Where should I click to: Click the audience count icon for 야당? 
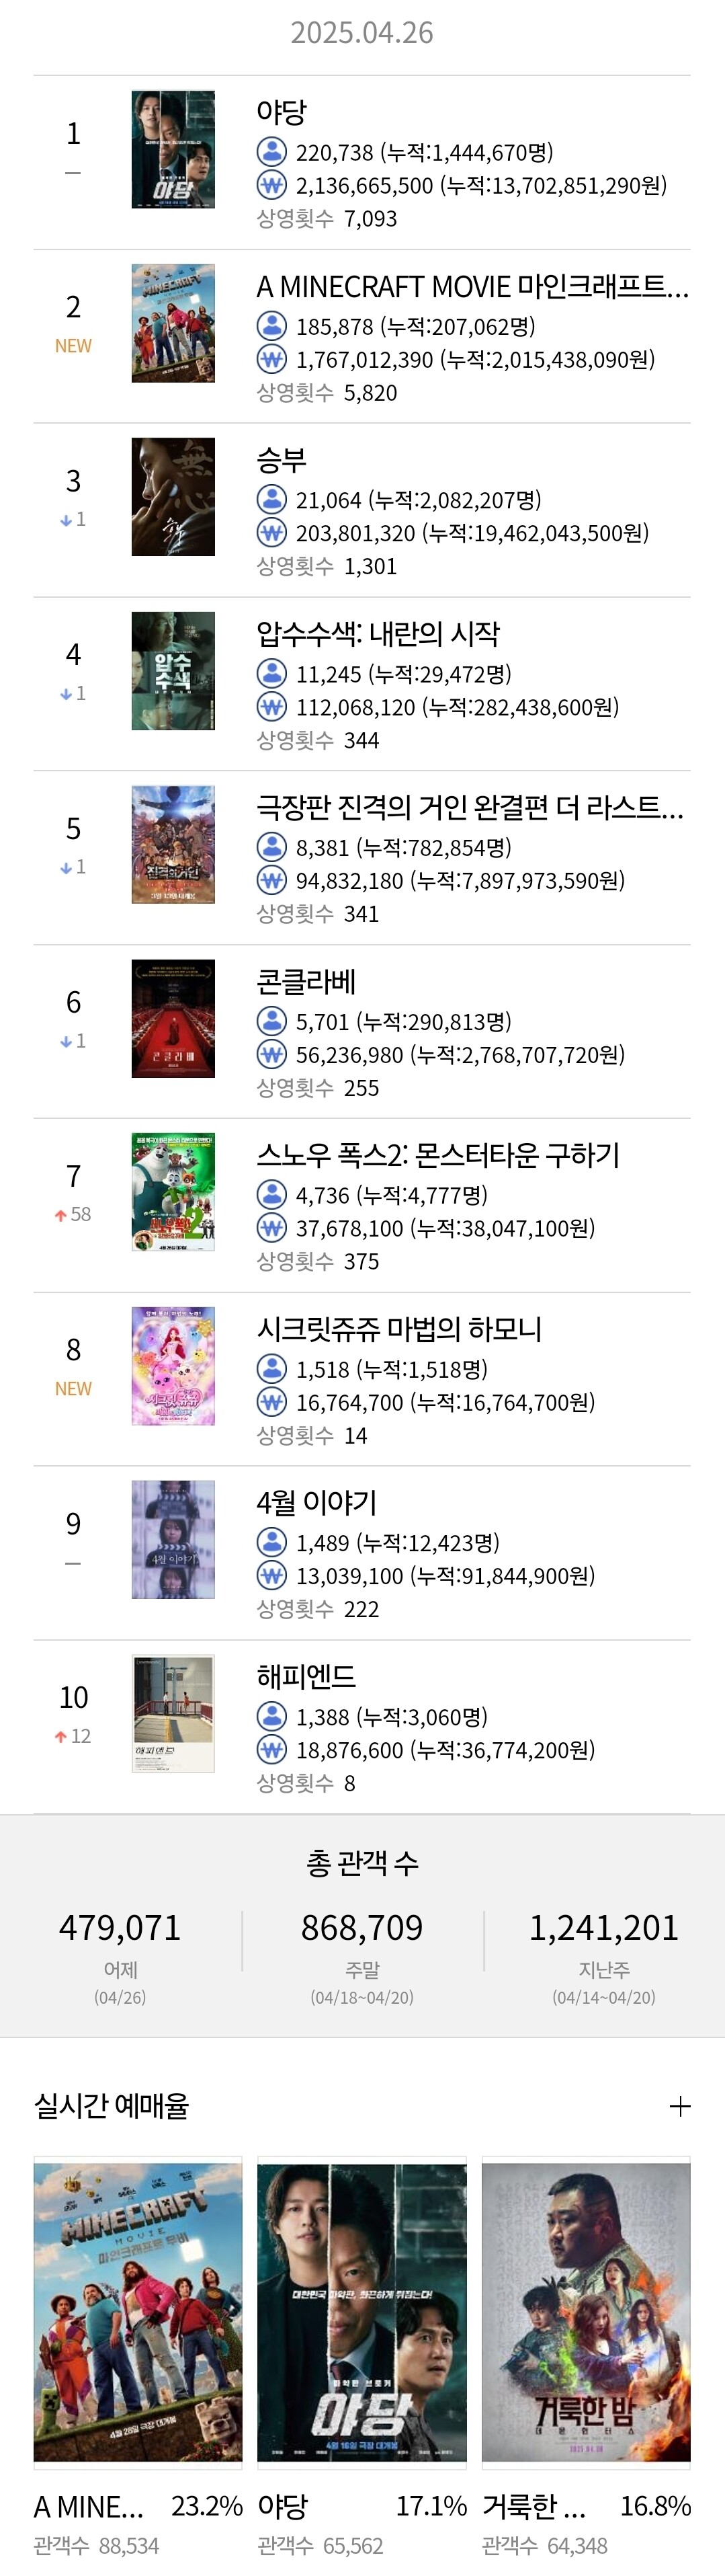click(x=271, y=152)
